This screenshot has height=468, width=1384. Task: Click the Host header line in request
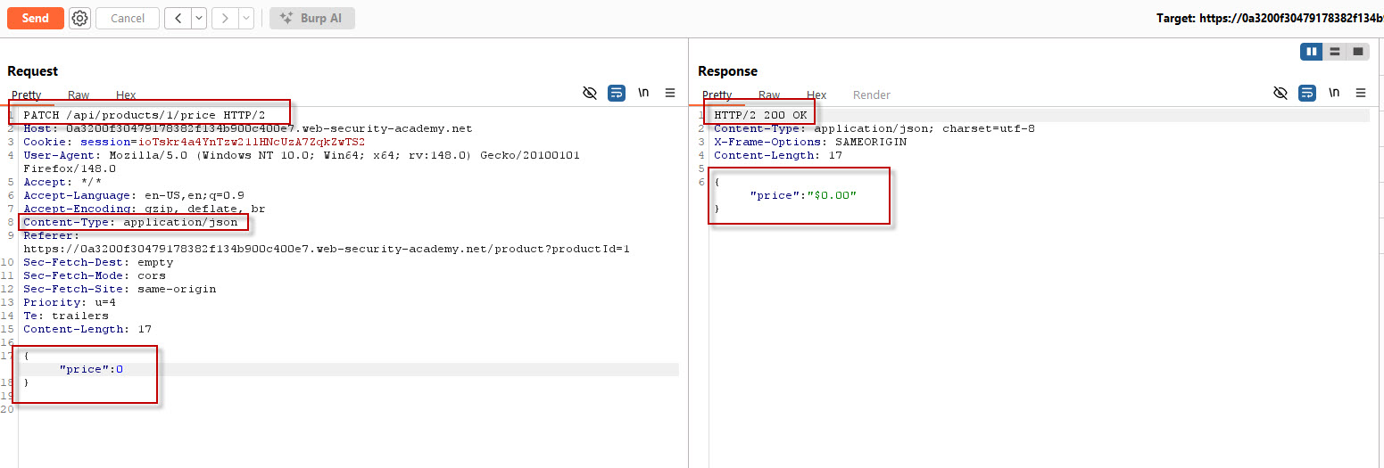[247, 129]
